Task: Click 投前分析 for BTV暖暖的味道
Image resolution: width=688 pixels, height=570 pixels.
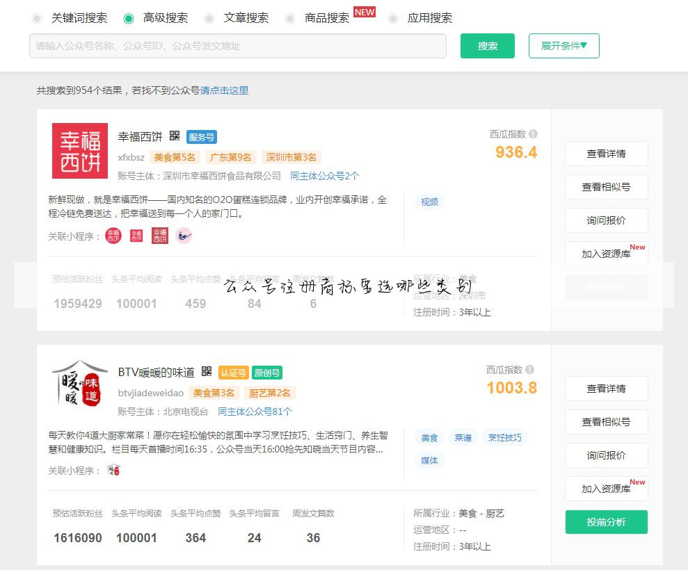Action: click(606, 522)
